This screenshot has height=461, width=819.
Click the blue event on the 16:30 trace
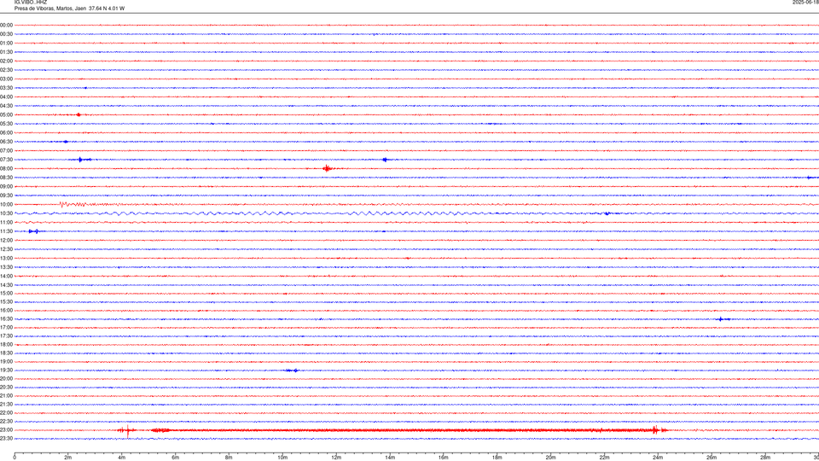pyautogui.click(x=722, y=318)
